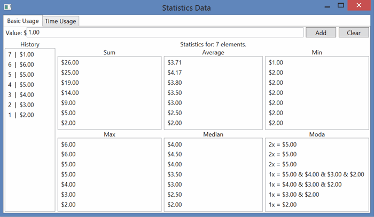Click the Clear button
Image resolution: width=374 pixels, height=217 pixels.
pos(354,33)
